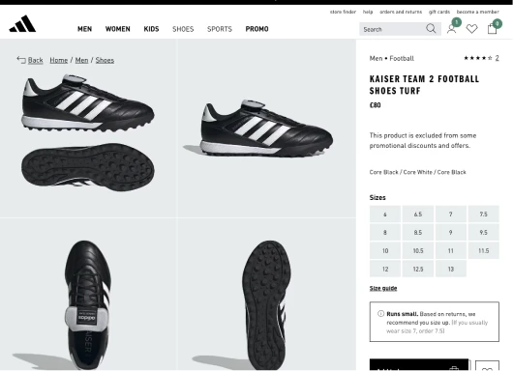Click the star rating icons

tap(477, 58)
